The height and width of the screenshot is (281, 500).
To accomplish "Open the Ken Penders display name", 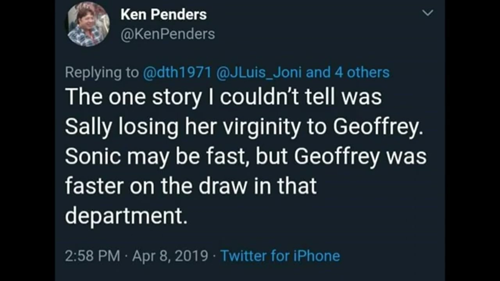I will coord(163,15).
